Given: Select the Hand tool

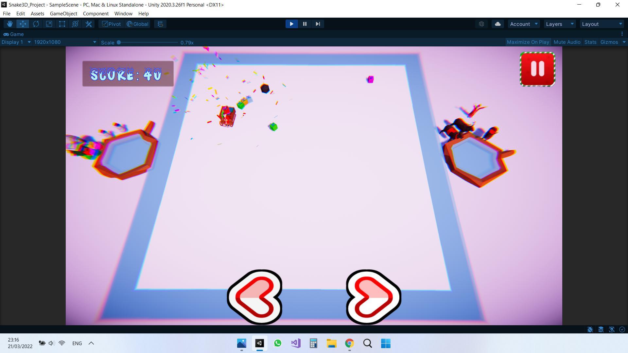Looking at the screenshot, I should [x=9, y=24].
